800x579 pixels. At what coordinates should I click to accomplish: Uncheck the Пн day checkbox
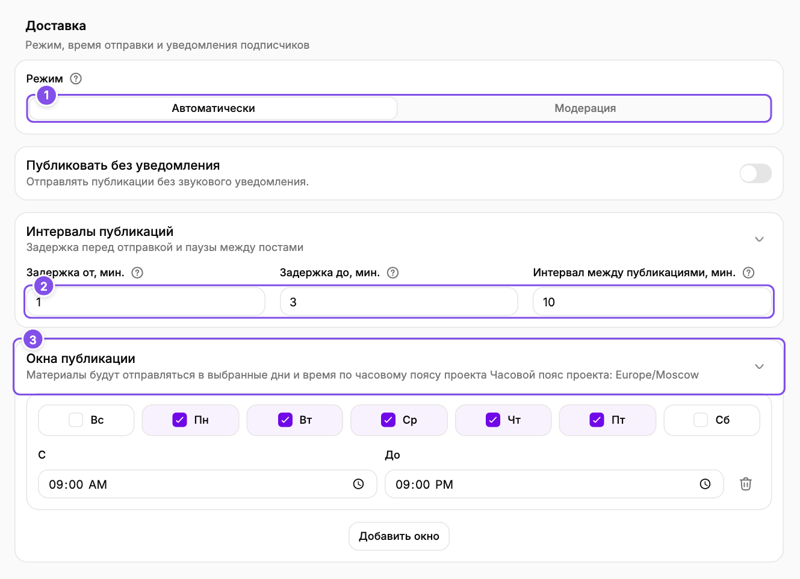[179, 420]
